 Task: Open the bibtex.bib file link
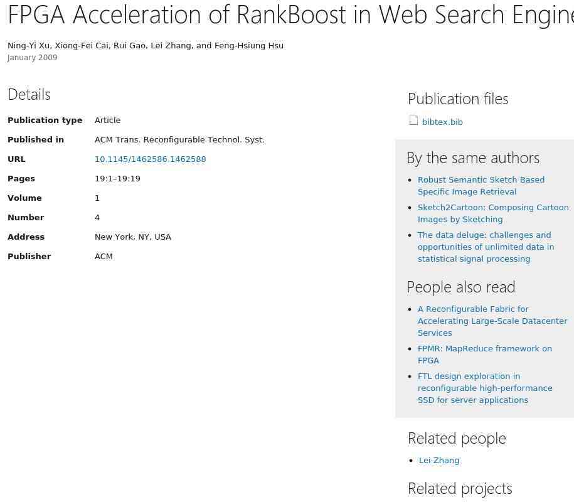click(442, 122)
